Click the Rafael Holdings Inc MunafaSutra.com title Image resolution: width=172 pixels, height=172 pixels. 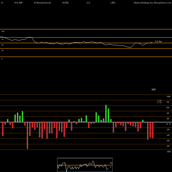click(152, 3)
